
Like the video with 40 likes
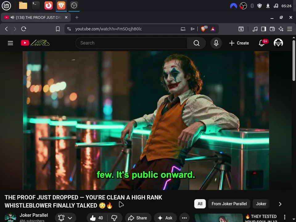(97, 218)
